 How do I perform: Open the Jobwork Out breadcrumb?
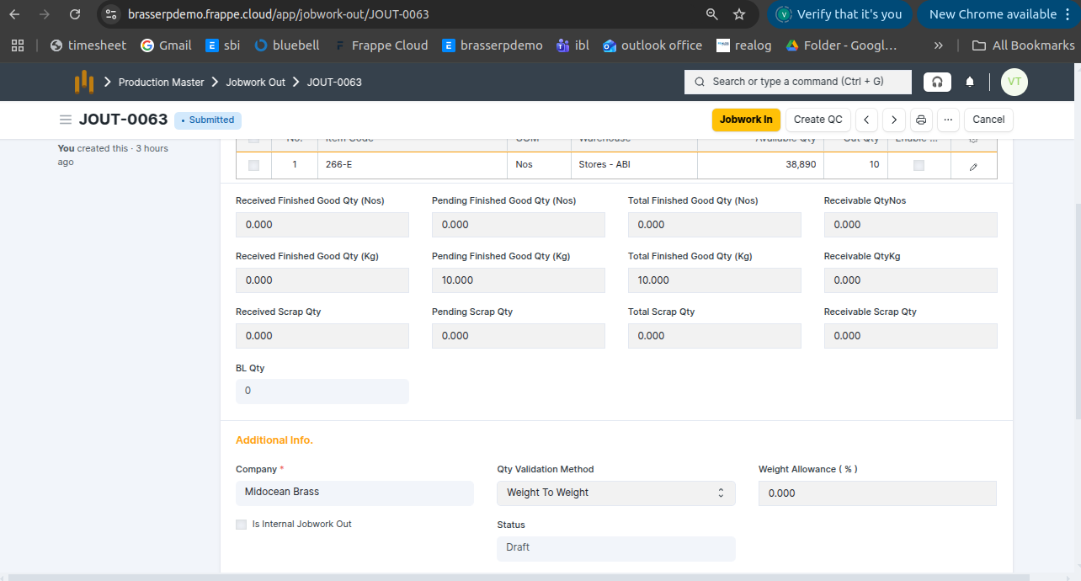[x=255, y=83]
